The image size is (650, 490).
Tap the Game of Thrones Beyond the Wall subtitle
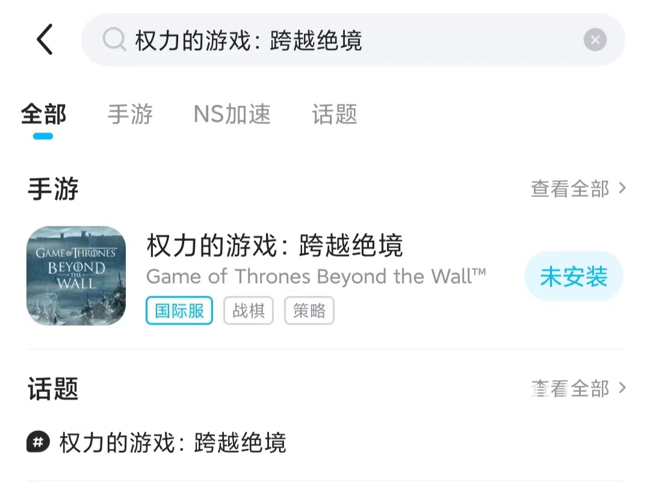coord(316,276)
